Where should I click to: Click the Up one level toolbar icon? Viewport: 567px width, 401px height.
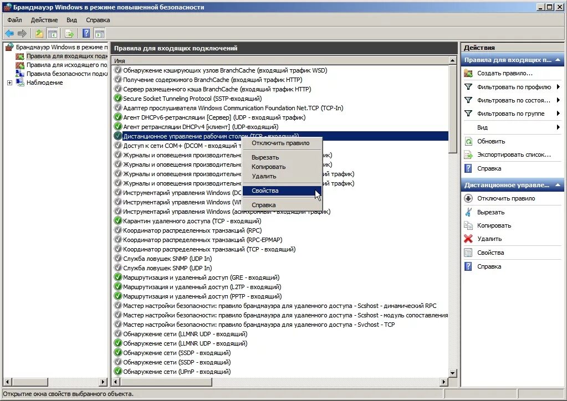pyautogui.click(x=39, y=34)
